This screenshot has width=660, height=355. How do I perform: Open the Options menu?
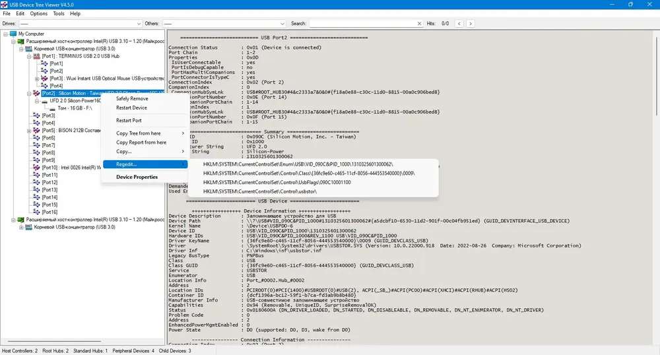pos(39,13)
